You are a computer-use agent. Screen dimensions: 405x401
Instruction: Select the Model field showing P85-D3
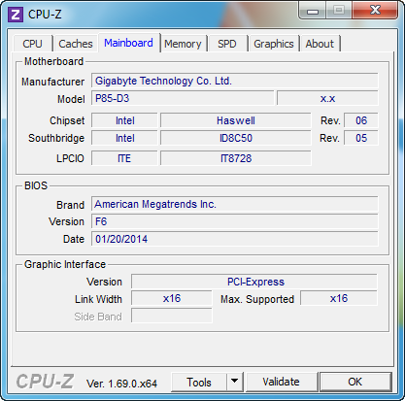tap(183, 98)
